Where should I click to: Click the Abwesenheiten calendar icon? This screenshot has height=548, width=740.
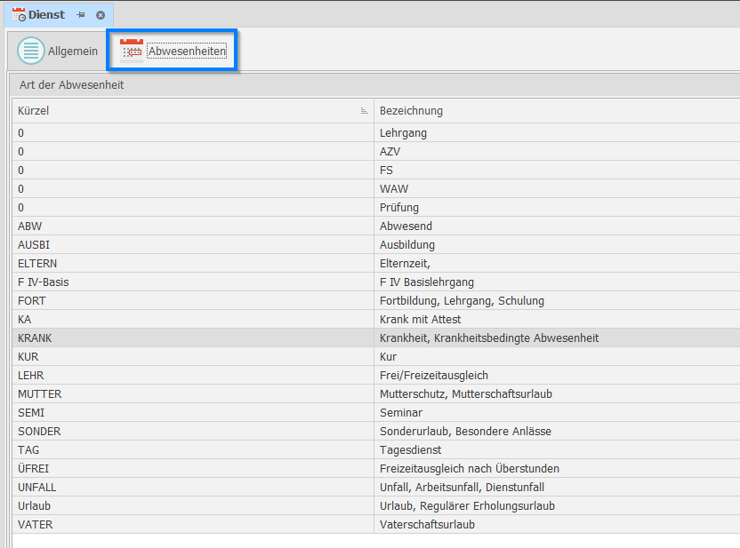tap(132, 52)
